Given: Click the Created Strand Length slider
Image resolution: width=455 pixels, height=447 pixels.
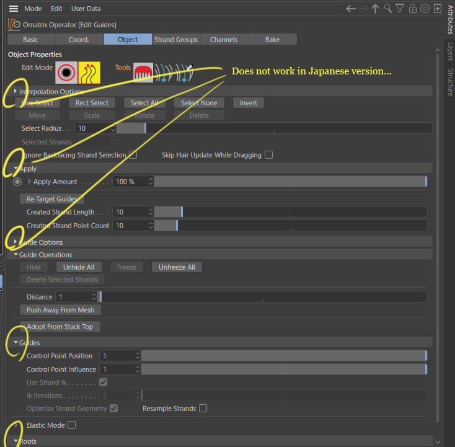Looking at the screenshot, I should click(x=290, y=212).
